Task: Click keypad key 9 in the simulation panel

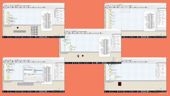Action: coord(37,32)
